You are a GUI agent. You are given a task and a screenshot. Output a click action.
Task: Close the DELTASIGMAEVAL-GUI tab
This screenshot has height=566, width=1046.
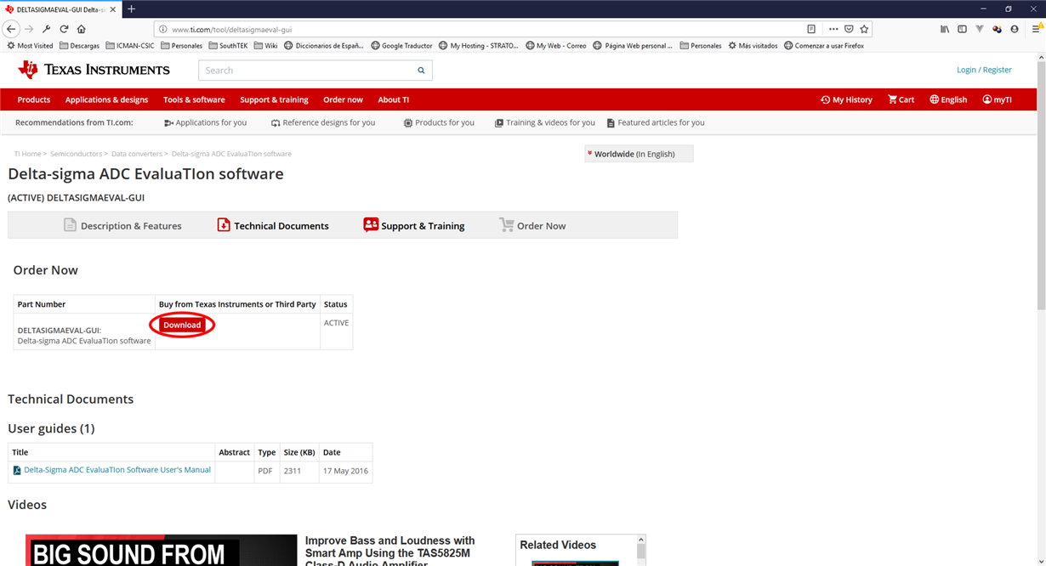[x=114, y=8]
